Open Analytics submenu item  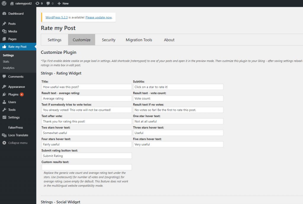9,68
